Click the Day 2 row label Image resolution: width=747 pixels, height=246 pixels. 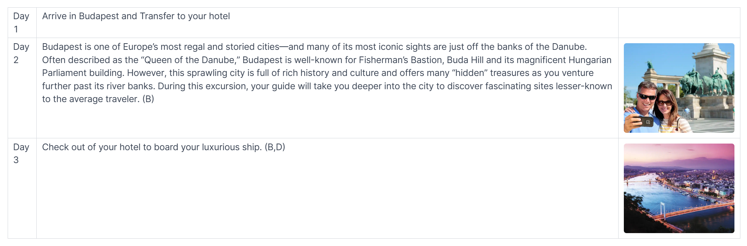pos(21,53)
